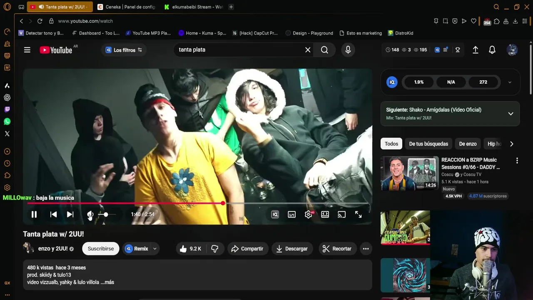Screen dimensions: 533x300
Task: Toggle subtitles on the video player
Action: click(x=292, y=215)
